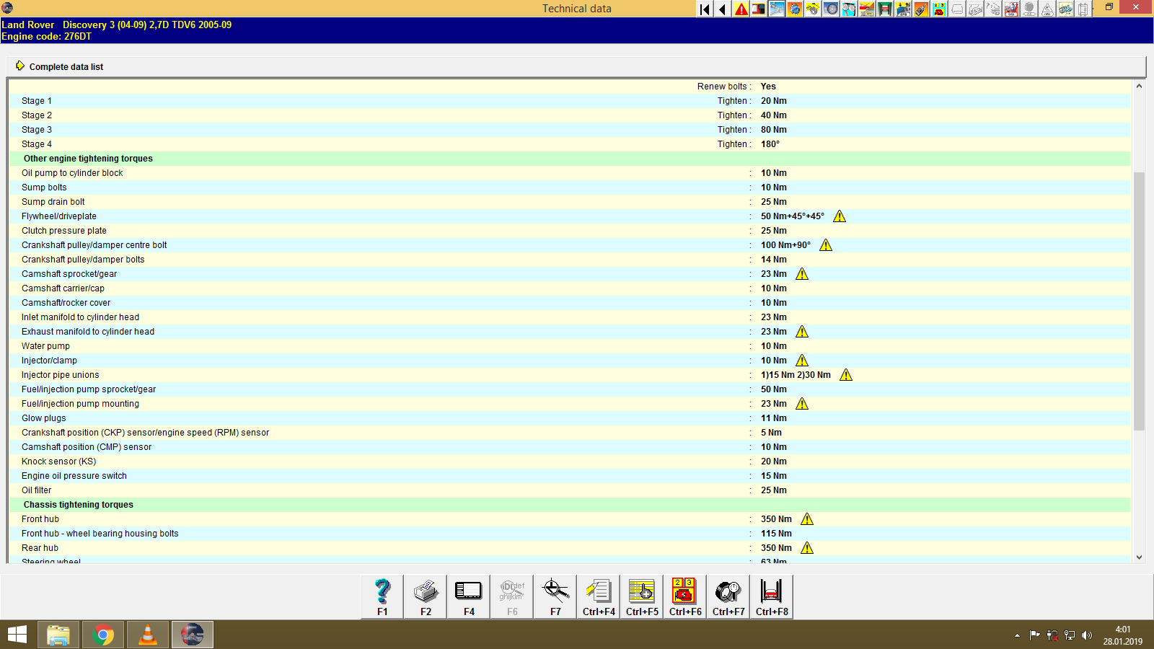
Task: Click the vertical scrollbar thumb
Action: pyautogui.click(x=1139, y=301)
